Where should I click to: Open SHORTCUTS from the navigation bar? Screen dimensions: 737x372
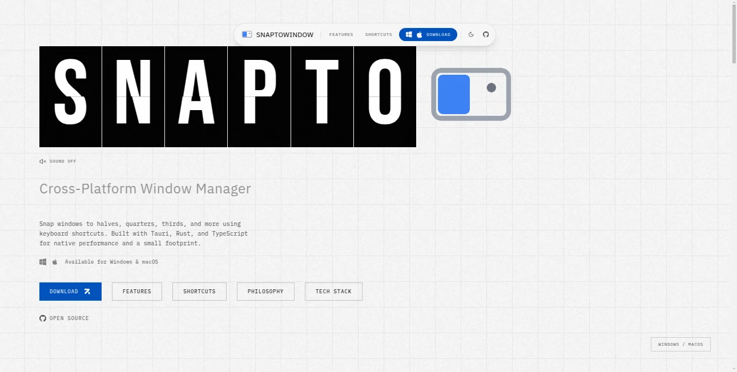[x=378, y=34]
